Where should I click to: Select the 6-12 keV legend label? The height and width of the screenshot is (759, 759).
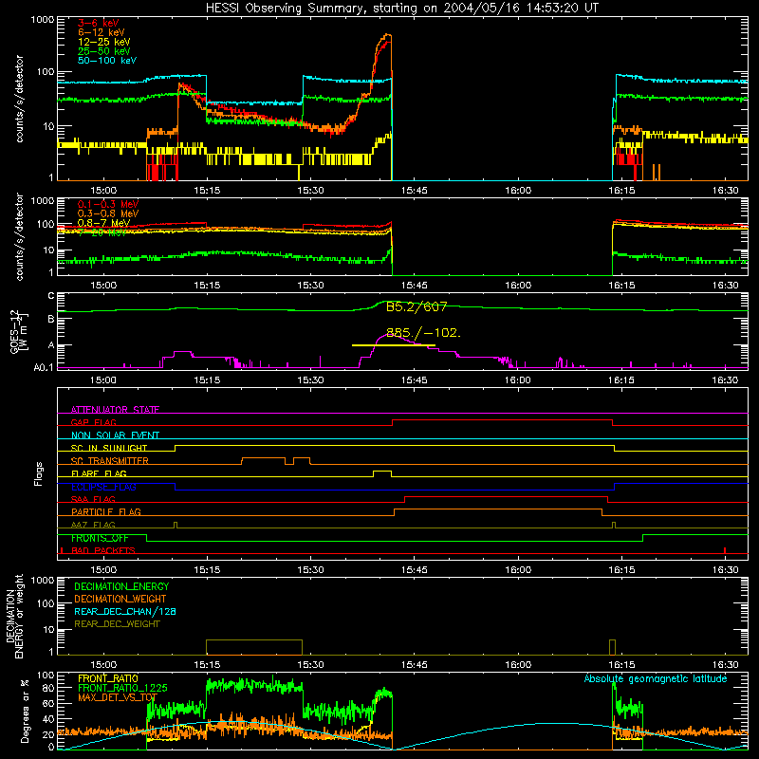(101, 32)
